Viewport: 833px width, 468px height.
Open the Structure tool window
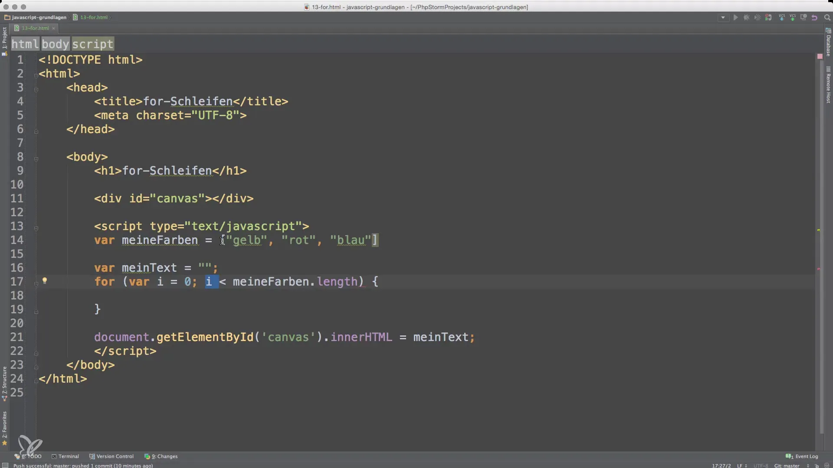click(x=4, y=384)
